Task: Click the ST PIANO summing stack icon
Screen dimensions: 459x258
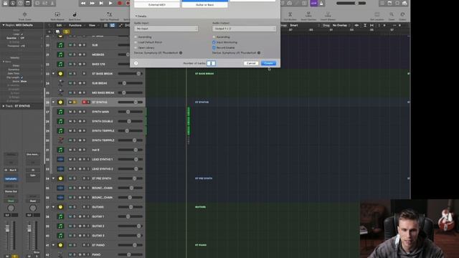Action: tap(60, 245)
